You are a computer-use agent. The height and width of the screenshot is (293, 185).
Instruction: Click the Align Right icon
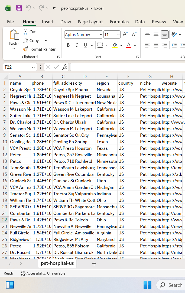tap(165, 45)
